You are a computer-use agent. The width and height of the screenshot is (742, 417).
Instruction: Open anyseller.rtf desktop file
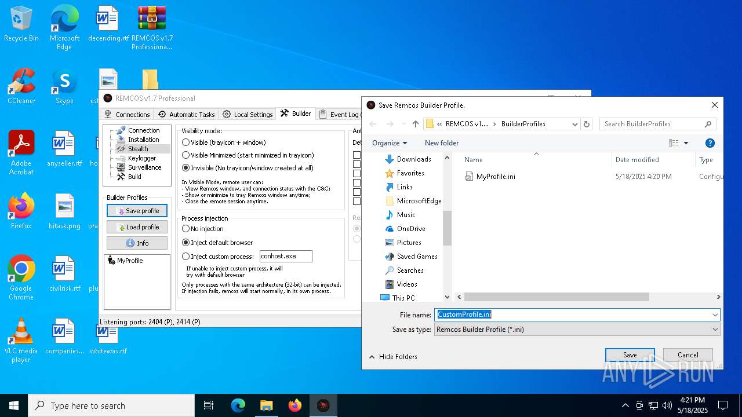(64, 149)
